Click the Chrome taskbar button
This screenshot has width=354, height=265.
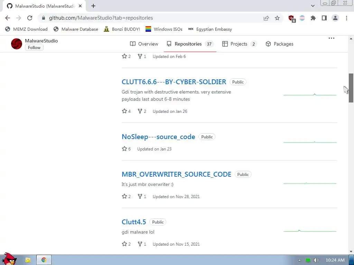coord(44,260)
